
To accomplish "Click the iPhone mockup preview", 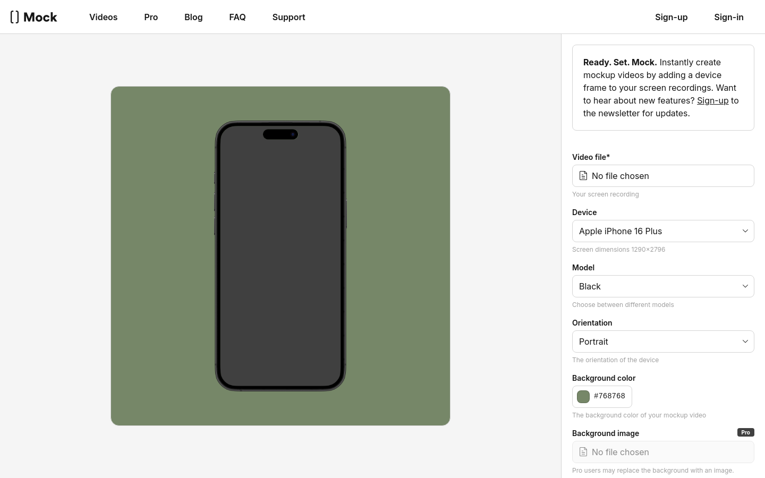I will tap(280, 256).
